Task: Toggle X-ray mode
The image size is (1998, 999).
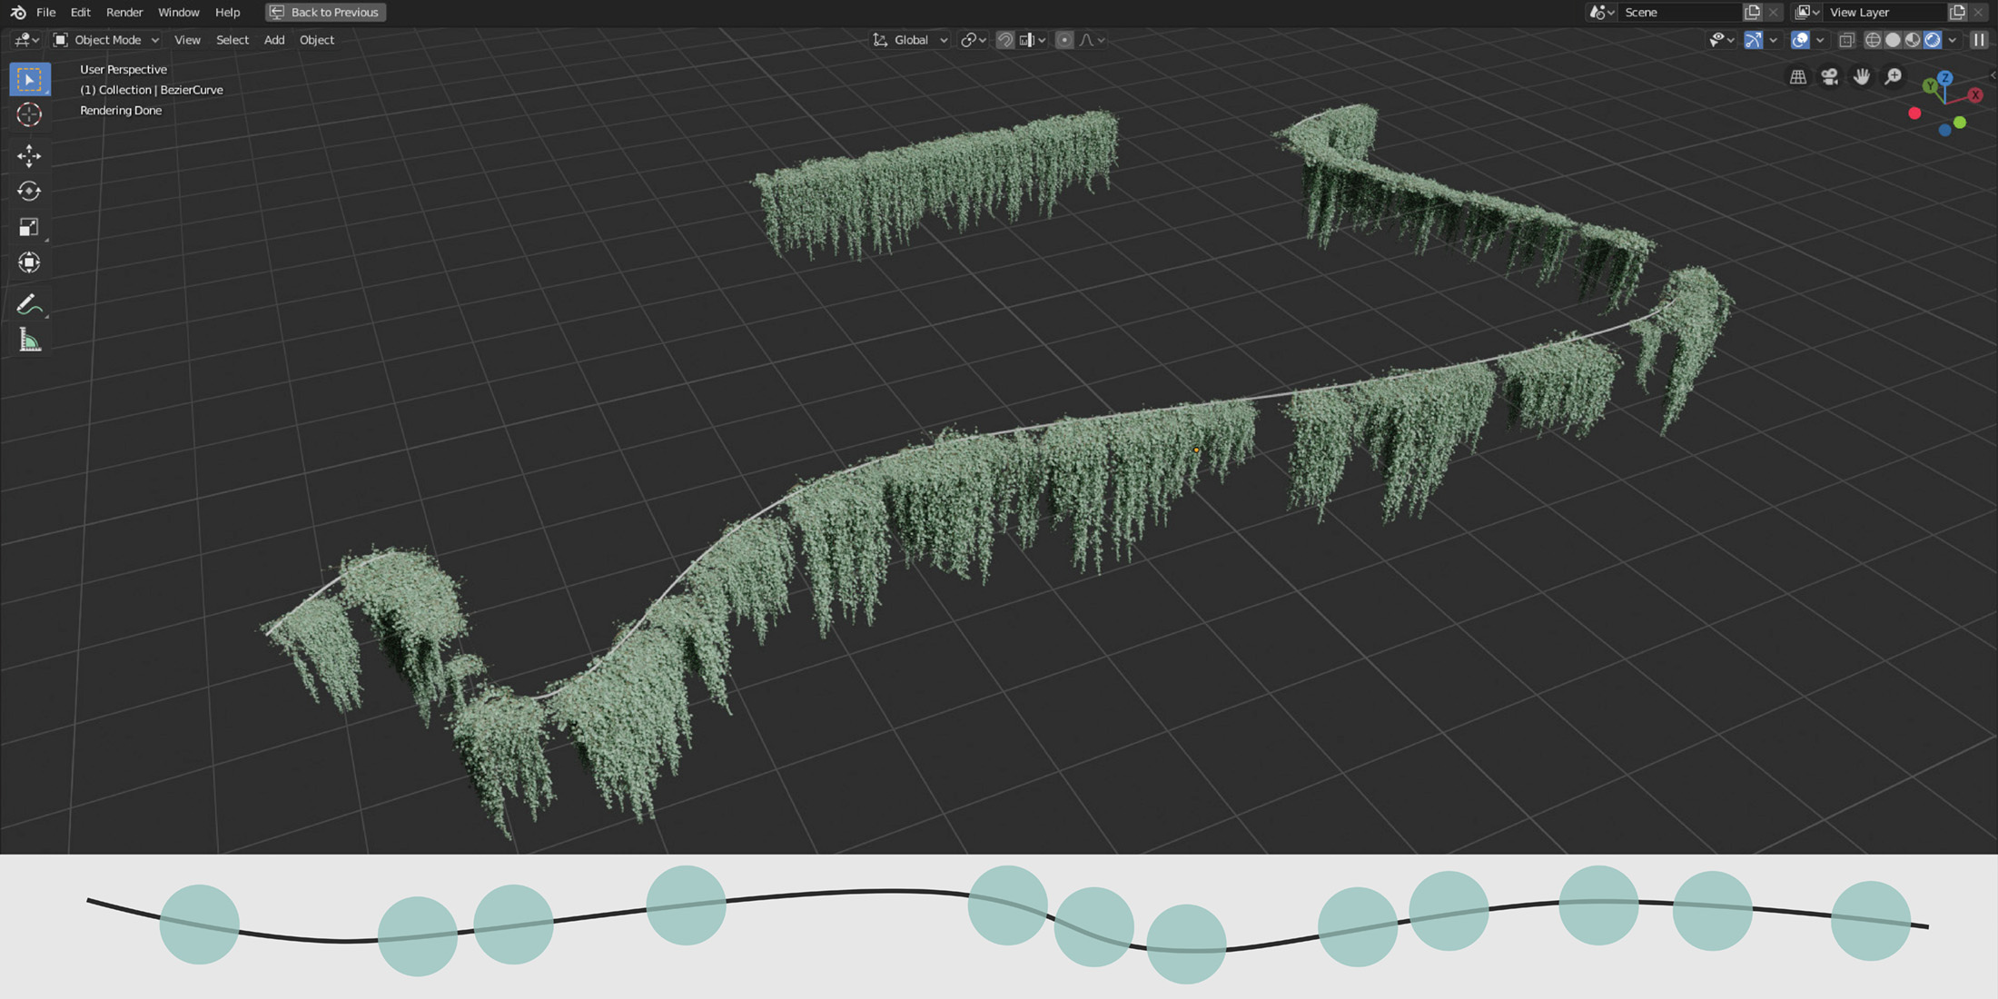Action: point(1846,40)
